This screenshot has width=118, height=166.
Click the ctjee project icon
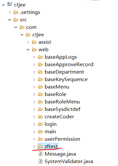click(x=10, y=4)
